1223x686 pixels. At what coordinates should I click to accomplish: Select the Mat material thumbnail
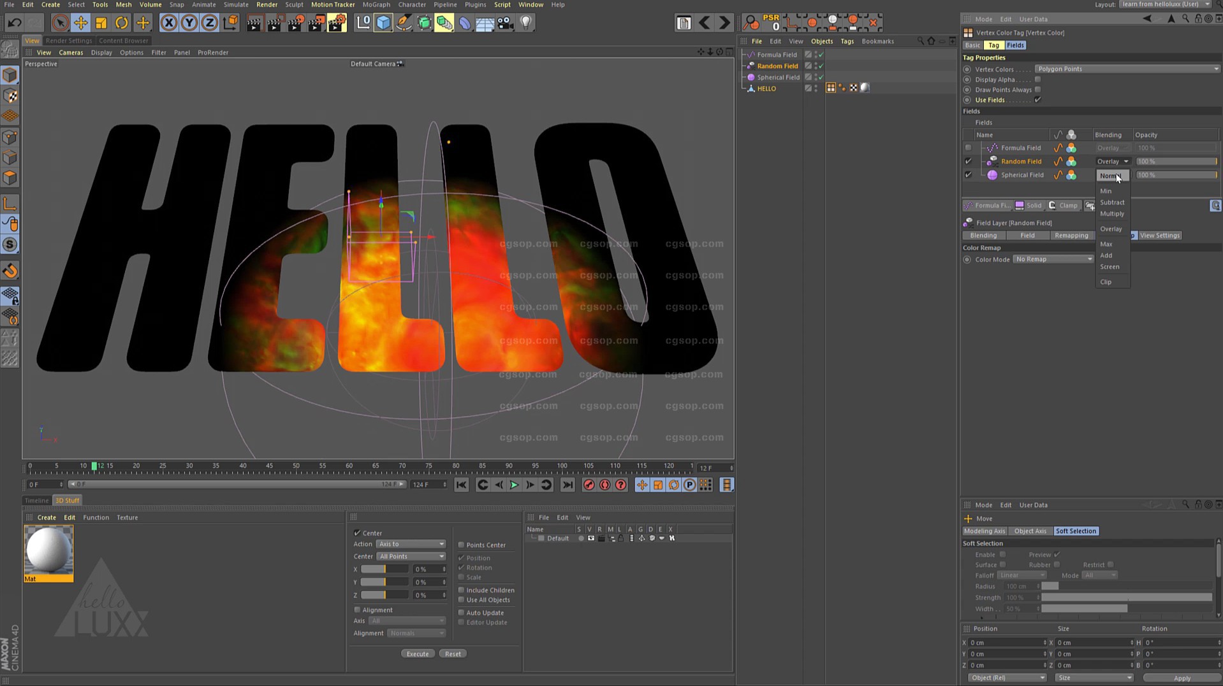(x=48, y=554)
